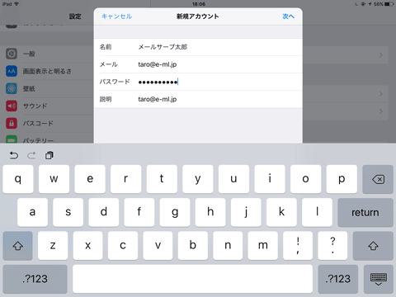Tap the o key

tap(305, 179)
